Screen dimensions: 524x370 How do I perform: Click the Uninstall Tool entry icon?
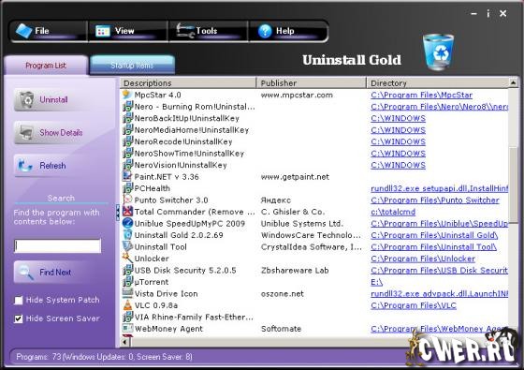pos(127,246)
